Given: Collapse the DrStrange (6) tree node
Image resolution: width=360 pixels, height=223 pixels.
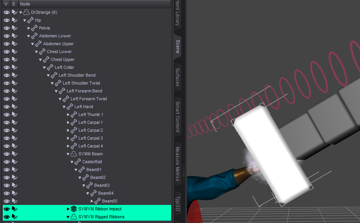Looking at the screenshot, I should pos(21,13).
